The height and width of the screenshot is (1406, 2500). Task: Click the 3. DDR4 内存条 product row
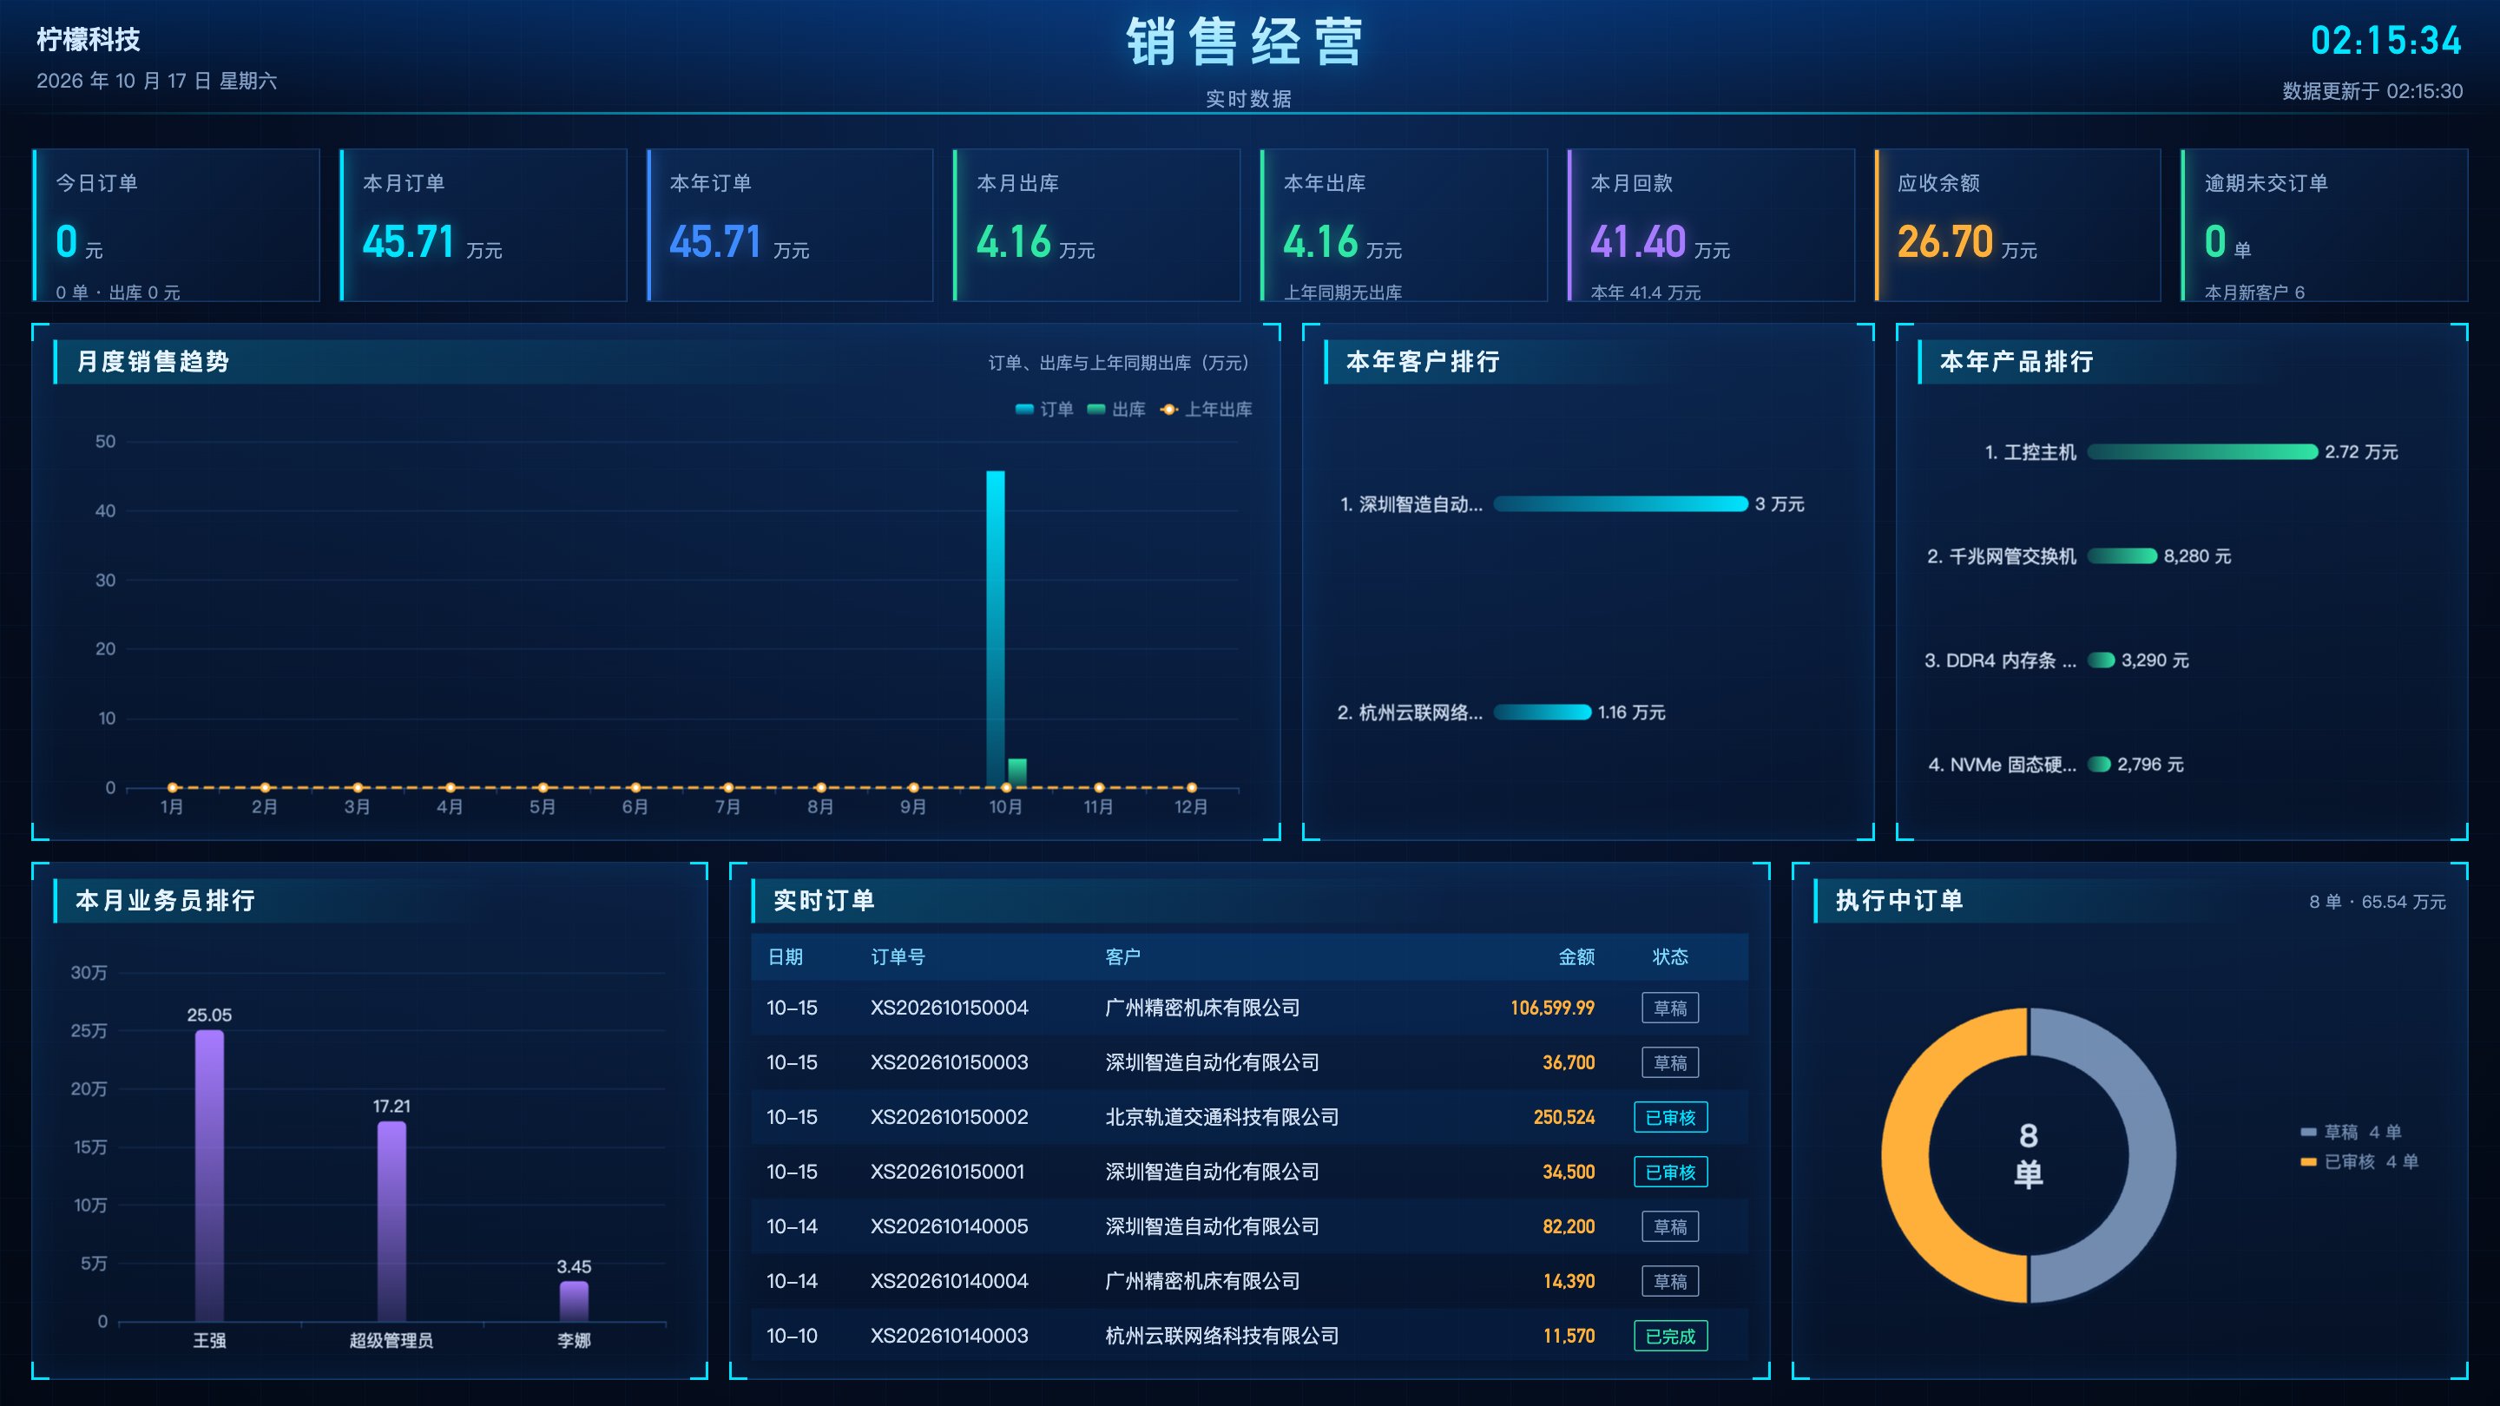[x=2056, y=660]
